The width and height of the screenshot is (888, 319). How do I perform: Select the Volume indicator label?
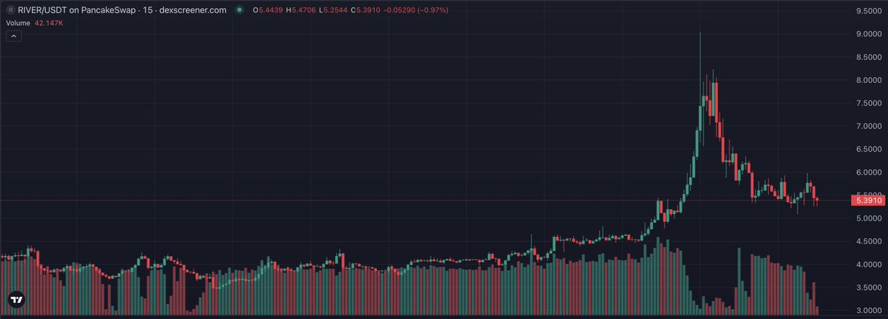(x=18, y=23)
